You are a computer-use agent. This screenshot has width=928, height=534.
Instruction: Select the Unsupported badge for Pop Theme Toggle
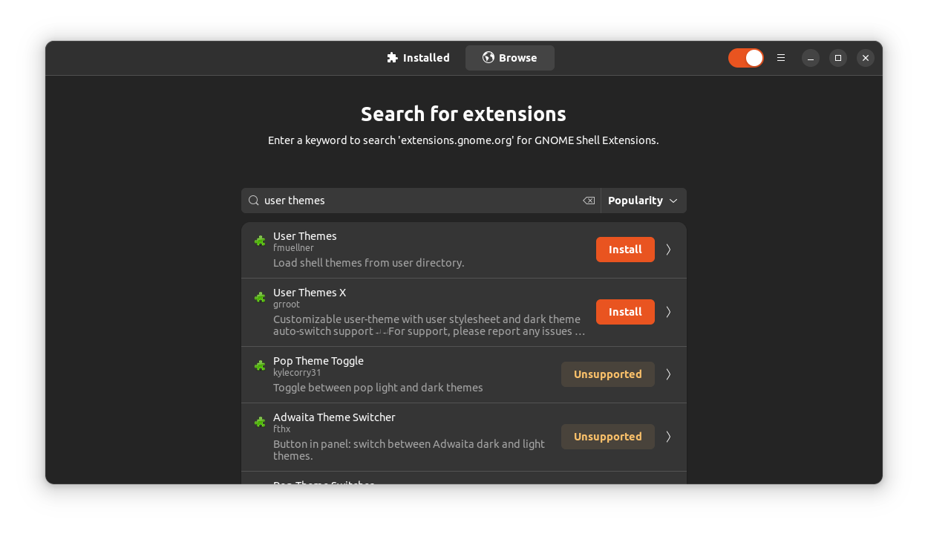coord(607,374)
